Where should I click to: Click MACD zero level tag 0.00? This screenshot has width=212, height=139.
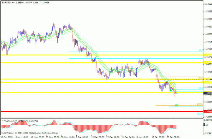click(207, 125)
